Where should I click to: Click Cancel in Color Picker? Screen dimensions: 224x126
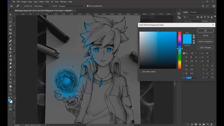point(205,35)
